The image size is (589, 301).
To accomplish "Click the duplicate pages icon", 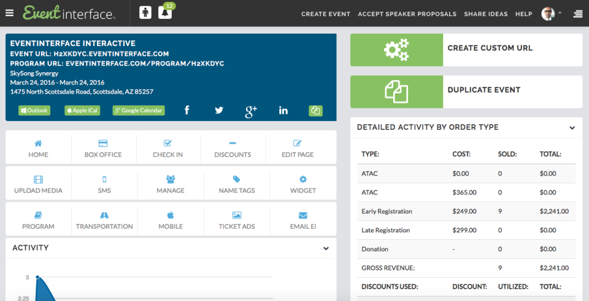I will [x=396, y=92].
